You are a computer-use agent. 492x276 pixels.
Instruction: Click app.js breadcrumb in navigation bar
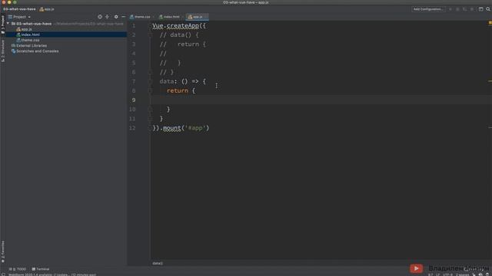tap(47, 9)
